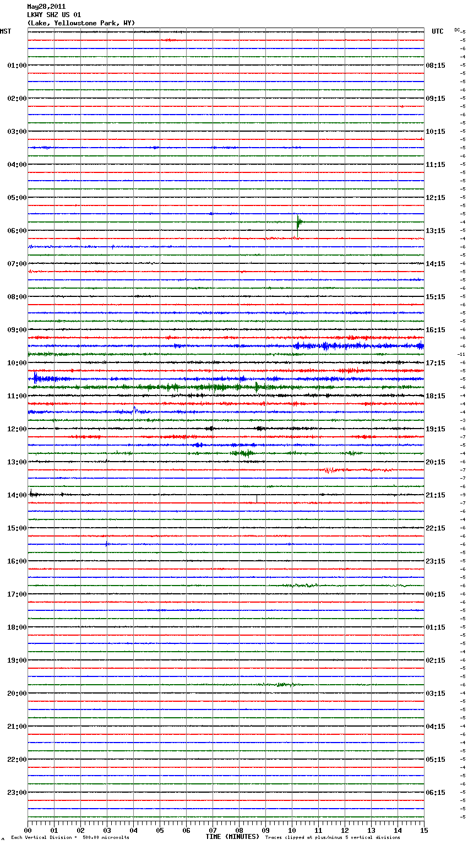This screenshot has width=468, height=845.
Task: Click the MST column heading
Action: [x=6, y=31]
